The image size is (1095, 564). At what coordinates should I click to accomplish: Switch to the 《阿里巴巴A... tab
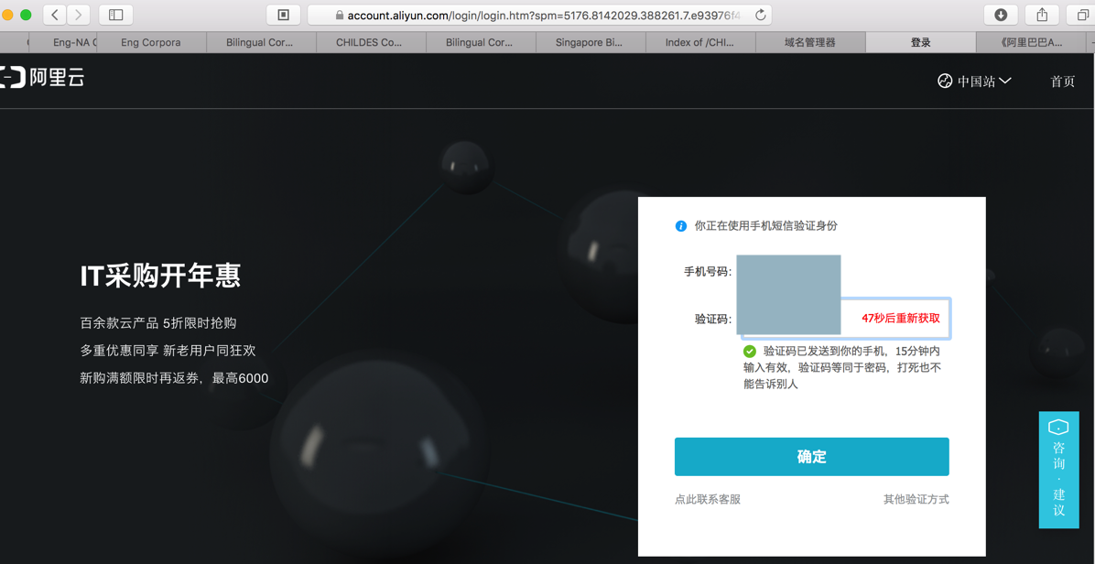point(1032,43)
